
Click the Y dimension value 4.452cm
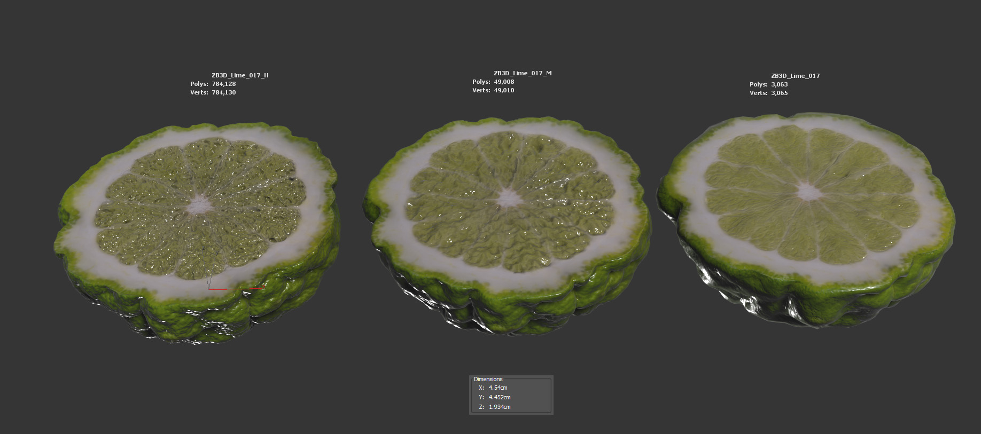coord(500,397)
